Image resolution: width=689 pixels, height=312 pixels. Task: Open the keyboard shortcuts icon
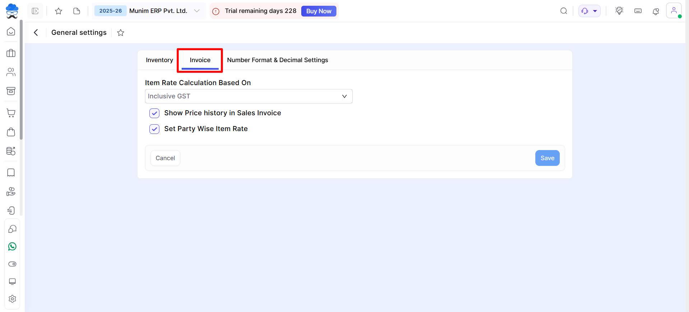(638, 11)
